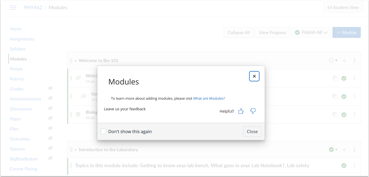This screenshot has width=369, height=177.
Task: Toggle publish status on the Biology item
Action: [344, 114]
